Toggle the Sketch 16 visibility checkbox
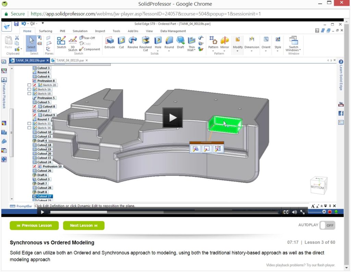Viewport: 351px width, 272px height. 29,89
